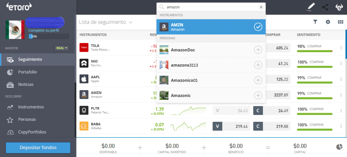The image size is (347, 157).
Task: Click the 10% profile progress bar
Action: point(49,36)
